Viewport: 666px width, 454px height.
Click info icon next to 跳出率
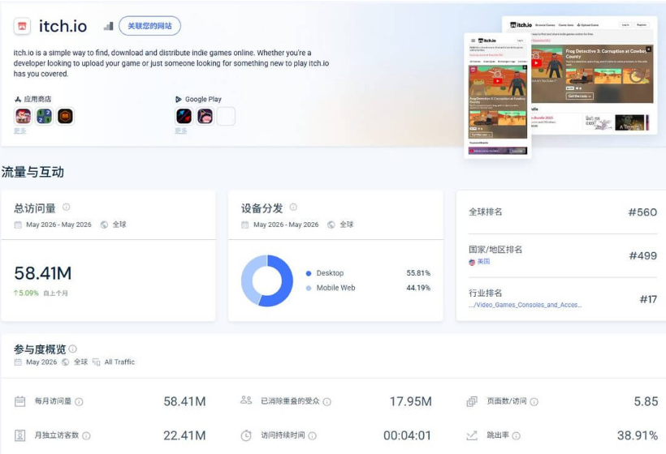tap(517, 435)
